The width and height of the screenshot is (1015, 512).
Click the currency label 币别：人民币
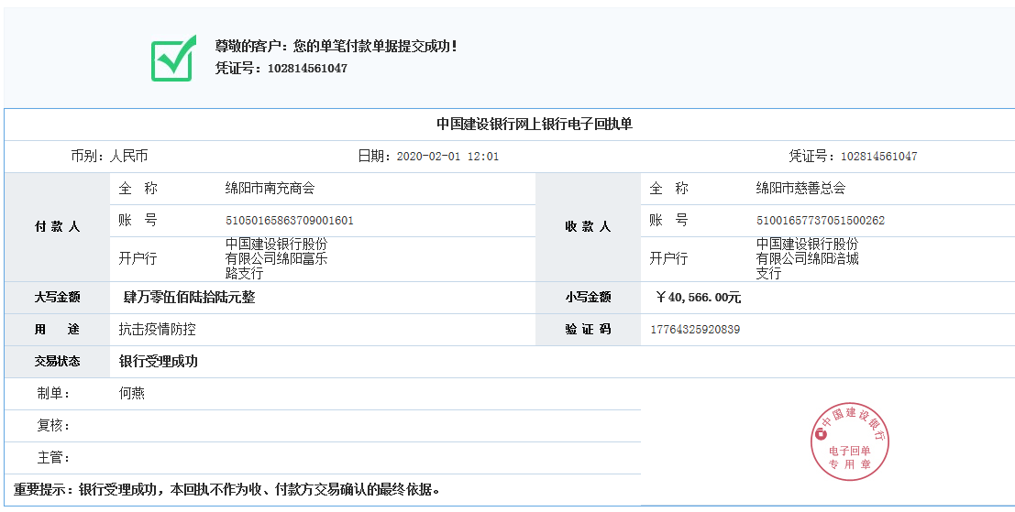pos(109,156)
